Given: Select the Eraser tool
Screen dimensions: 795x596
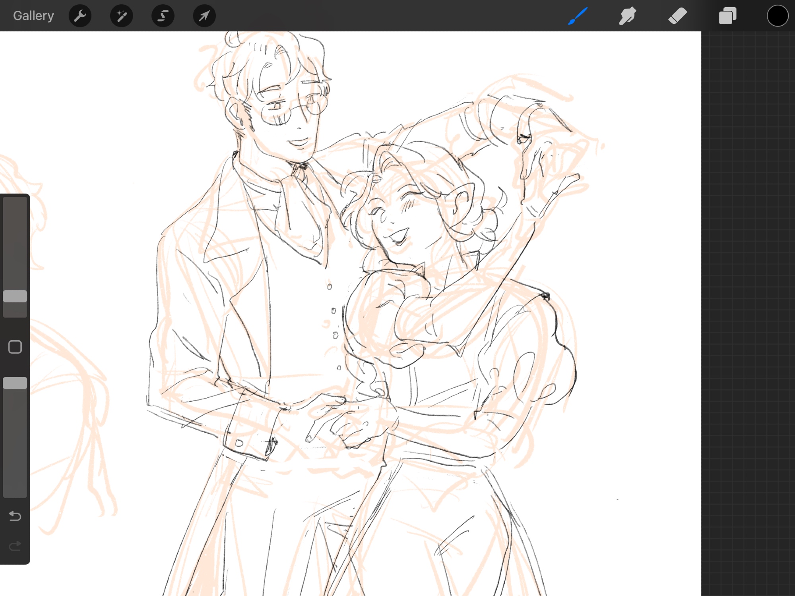Looking at the screenshot, I should point(677,16).
